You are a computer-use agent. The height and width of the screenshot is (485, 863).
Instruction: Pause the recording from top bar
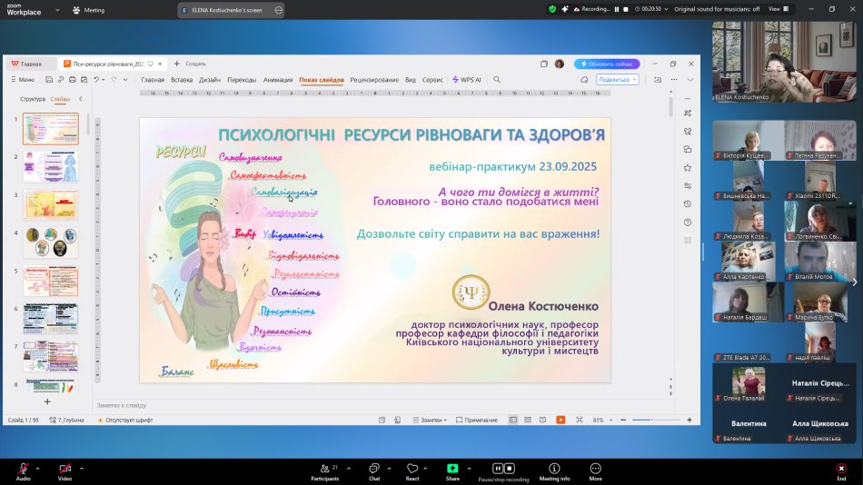(617, 9)
